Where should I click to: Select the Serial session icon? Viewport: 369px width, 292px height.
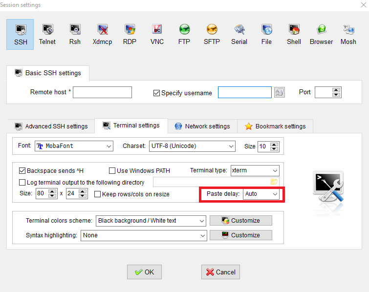tap(239, 34)
